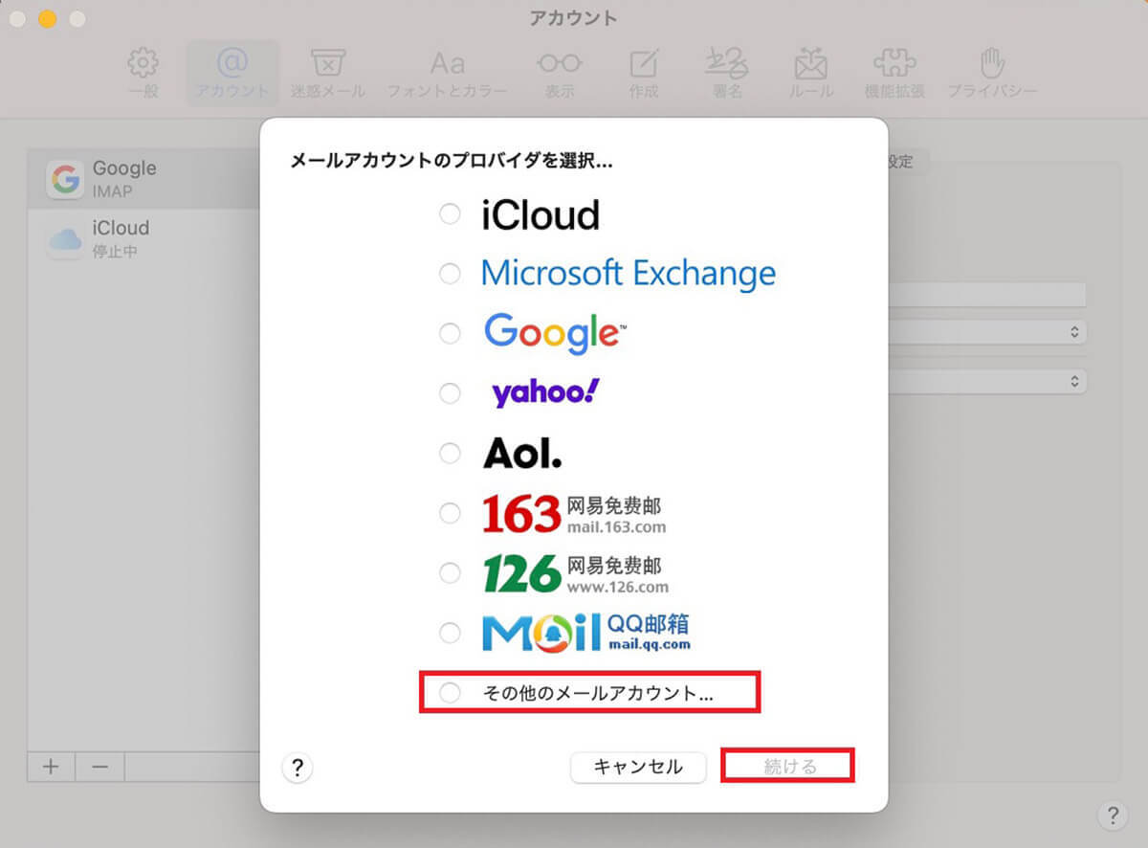This screenshot has height=848, width=1148.
Task: Open the dialog's help question mark button
Action: 298,768
